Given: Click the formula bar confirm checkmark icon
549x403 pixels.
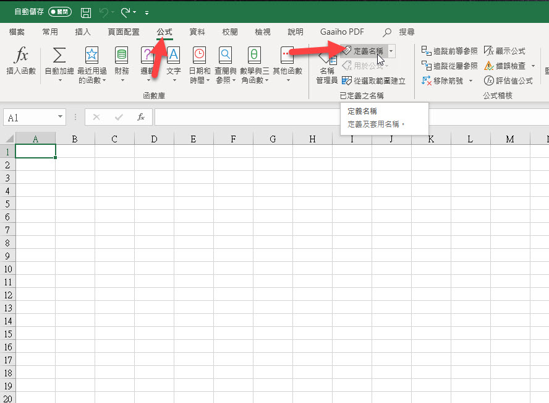Looking at the screenshot, I should click(119, 117).
